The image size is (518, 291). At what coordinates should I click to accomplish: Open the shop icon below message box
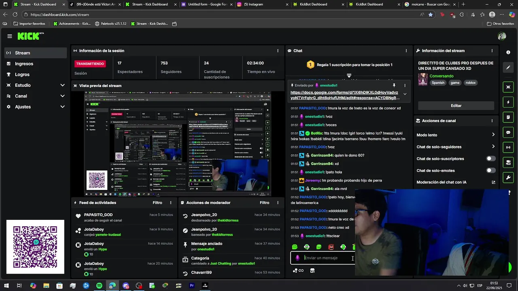312,271
